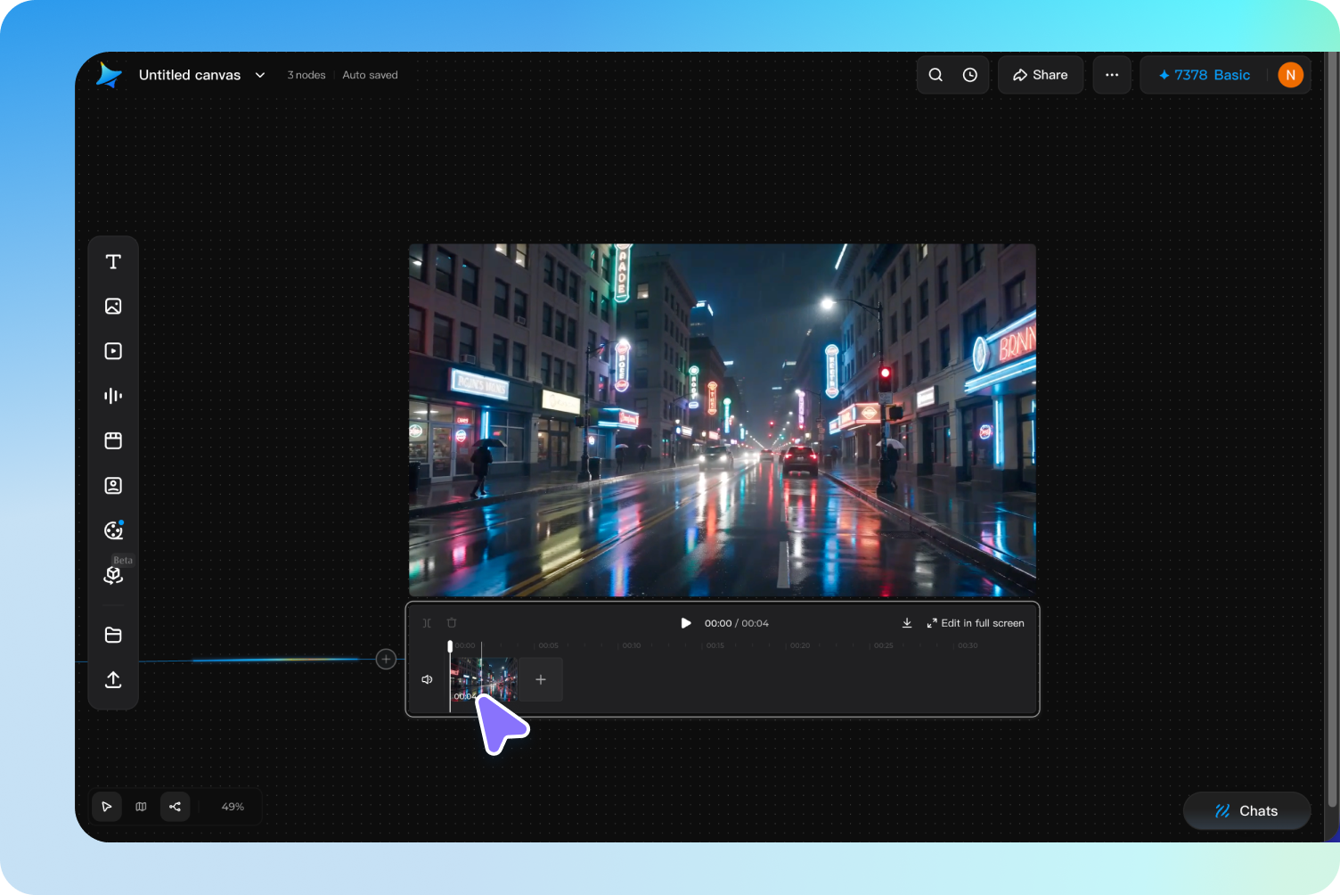Image resolution: width=1340 pixels, height=895 pixels.
Task: Open the three-dots more options menu
Action: click(x=1112, y=75)
